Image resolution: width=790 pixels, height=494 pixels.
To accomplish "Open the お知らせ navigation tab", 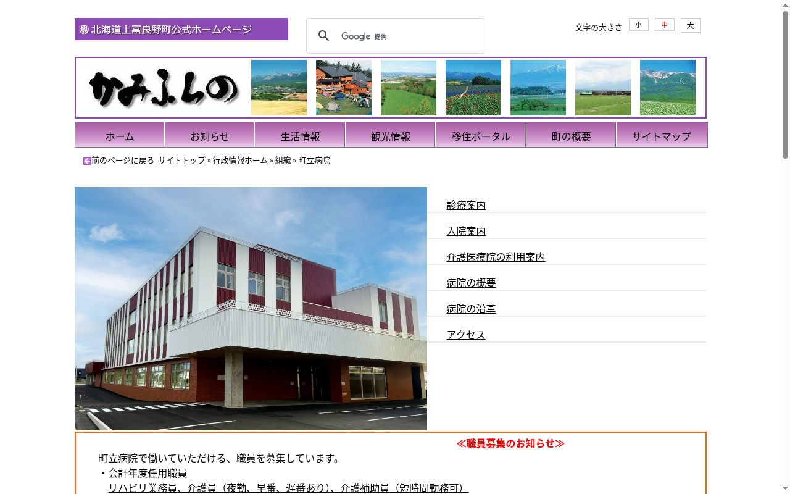I will [210, 135].
